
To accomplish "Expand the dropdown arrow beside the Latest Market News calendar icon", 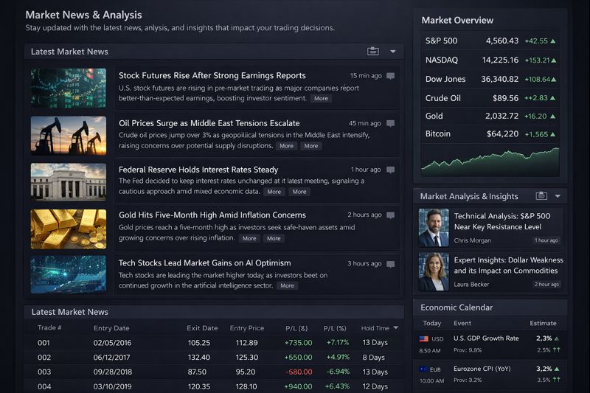I will [x=393, y=52].
